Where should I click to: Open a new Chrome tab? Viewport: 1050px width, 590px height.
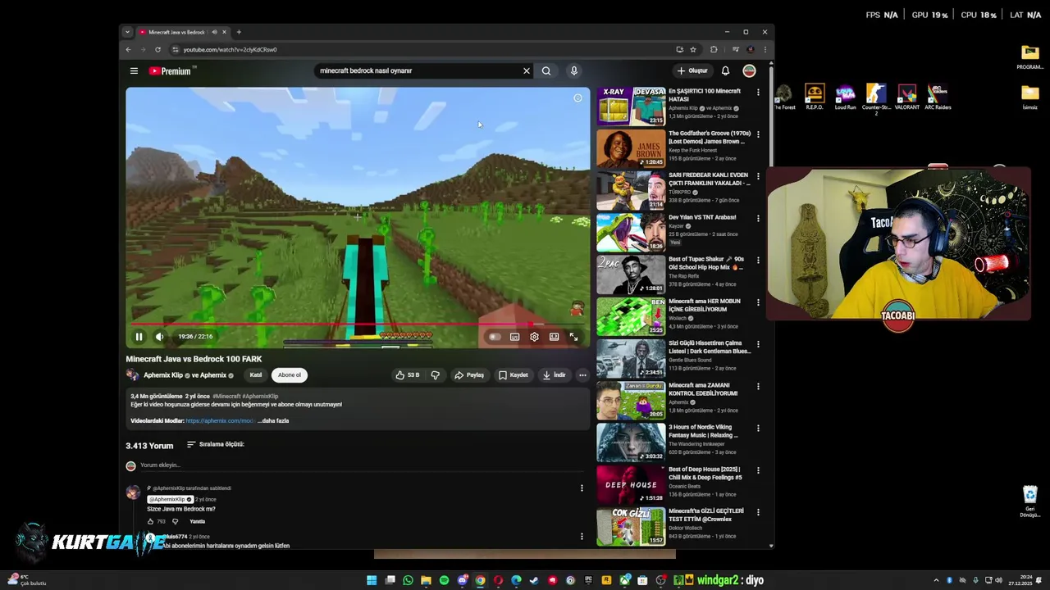(239, 32)
